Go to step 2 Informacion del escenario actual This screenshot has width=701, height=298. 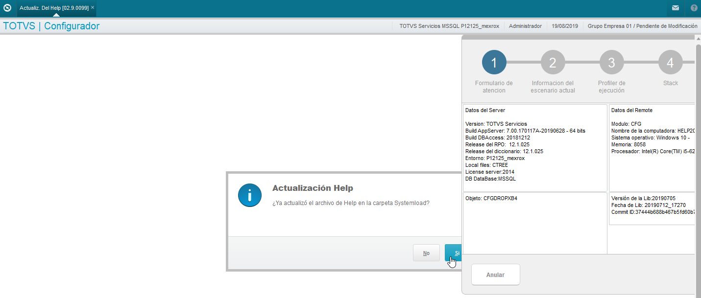pyautogui.click(x=553, y=63)
